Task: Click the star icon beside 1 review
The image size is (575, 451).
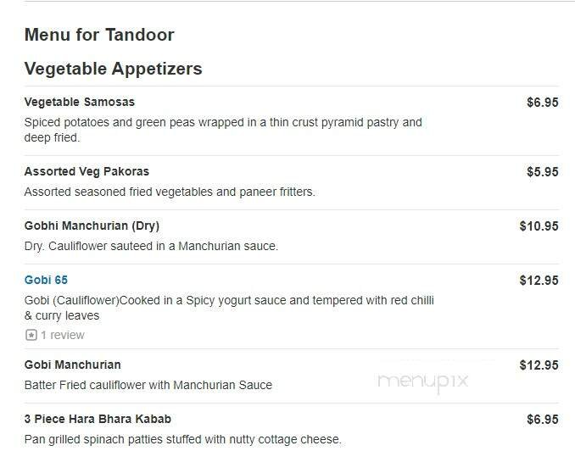Action: [31, 335]
